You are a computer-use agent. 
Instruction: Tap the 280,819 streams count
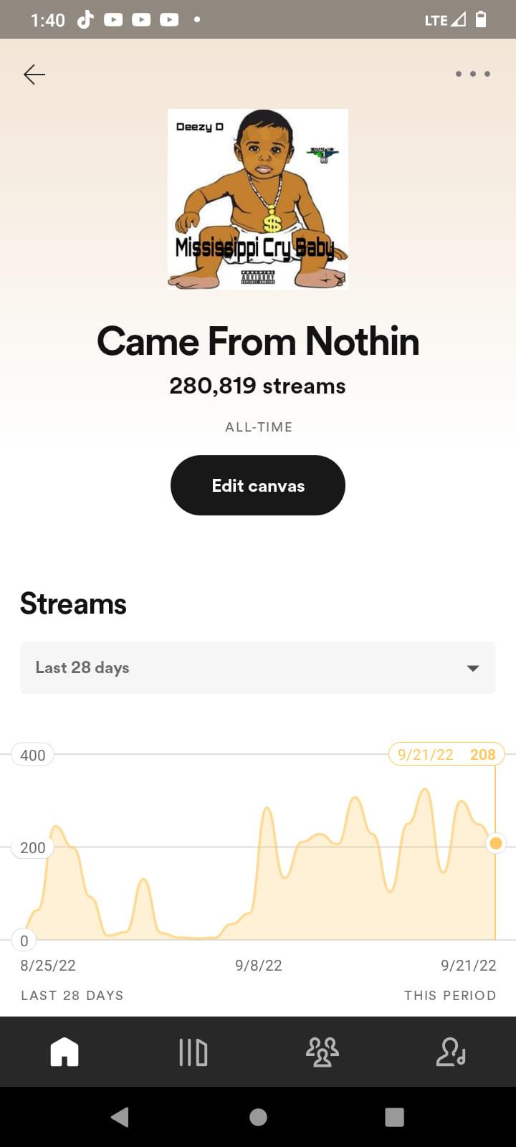(x=258, y=386)
